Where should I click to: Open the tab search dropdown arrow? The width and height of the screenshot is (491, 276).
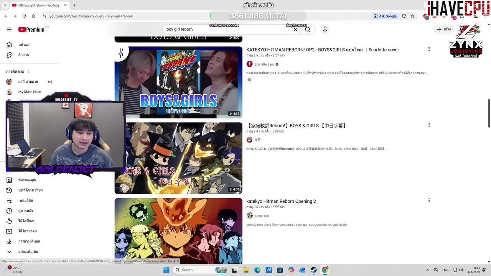5,5
